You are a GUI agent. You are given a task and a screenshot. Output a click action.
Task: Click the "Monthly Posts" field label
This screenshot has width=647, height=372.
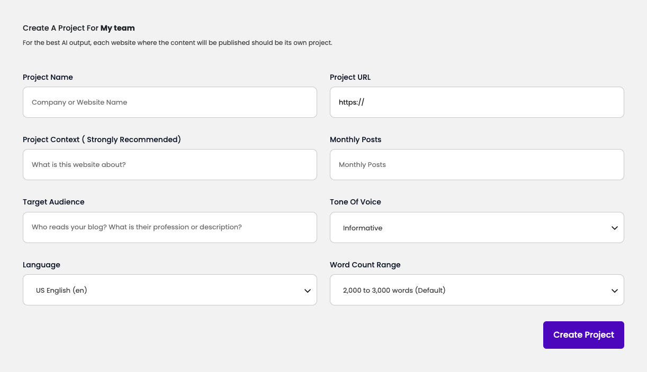pyautogui.click(x=355, y=139)
